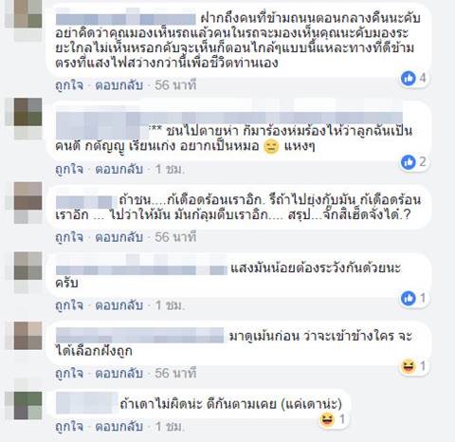Click ตอบกลับ under 'มาดูเม้นก่อน' comment
455x442 pixels.
pyautogui.click(x=119, y=374)
